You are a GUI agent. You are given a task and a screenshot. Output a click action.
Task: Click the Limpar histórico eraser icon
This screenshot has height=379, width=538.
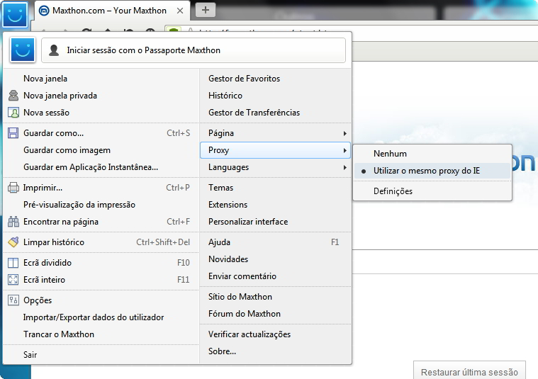[x=13, y=242]
